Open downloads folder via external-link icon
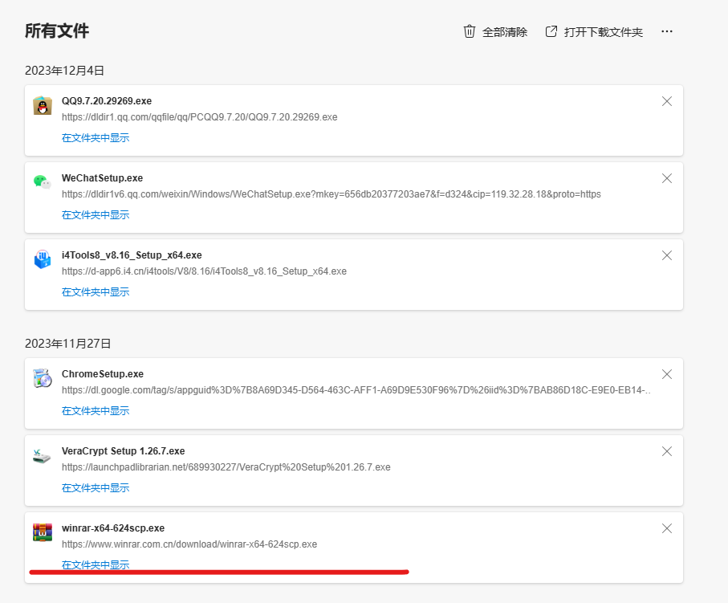Viewport: 728px width, 603px height. click(551, 31)
